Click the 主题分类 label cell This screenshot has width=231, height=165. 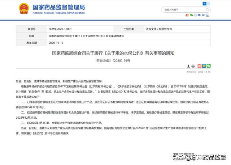click(129, 29)
